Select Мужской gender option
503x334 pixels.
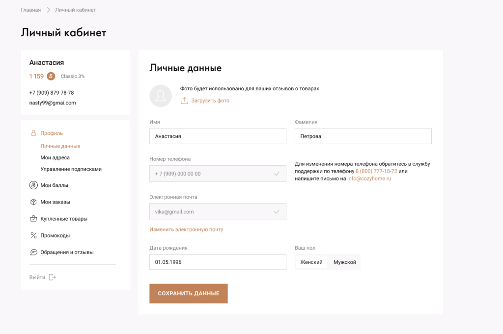pos(344,262)
